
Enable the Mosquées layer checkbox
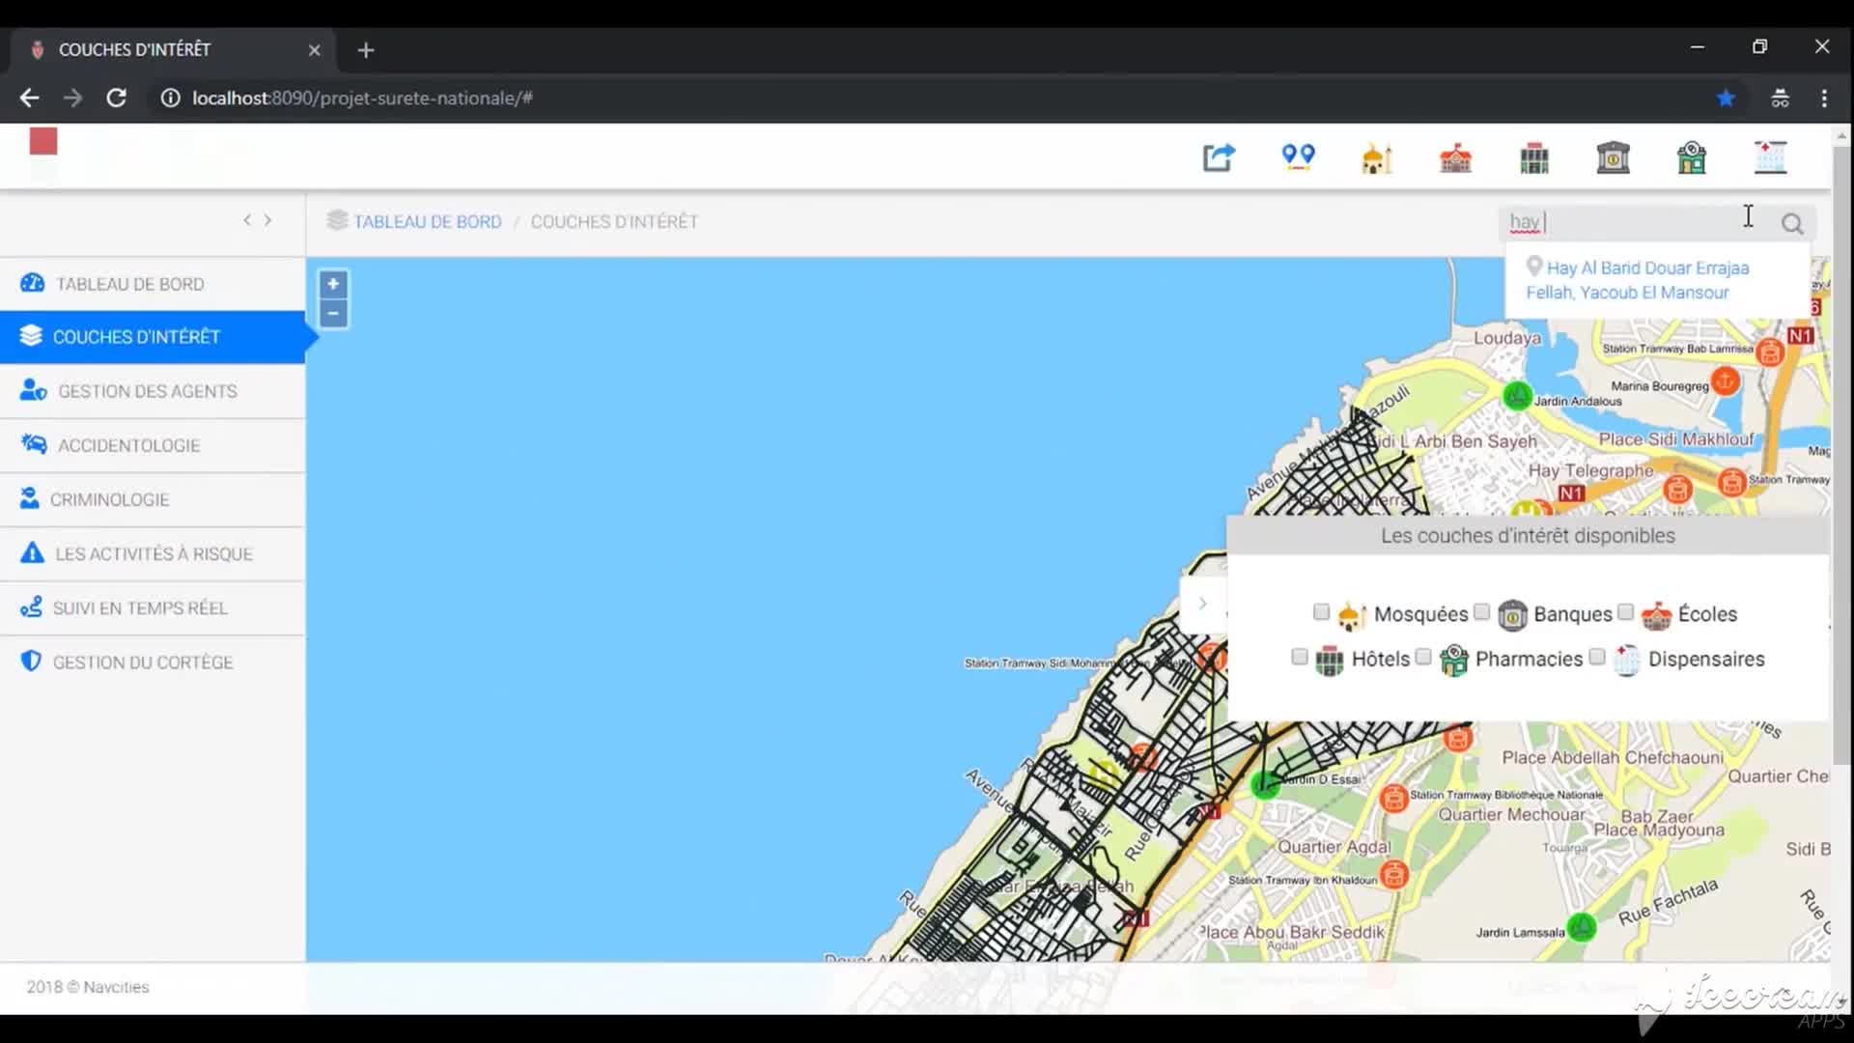(x=1321, y=612)
